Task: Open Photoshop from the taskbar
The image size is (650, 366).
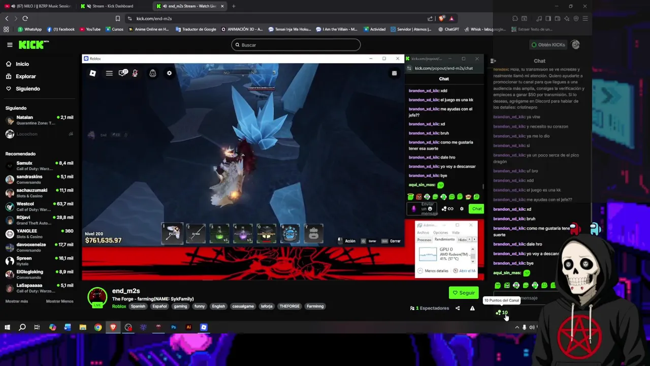Action: (174, 327)
